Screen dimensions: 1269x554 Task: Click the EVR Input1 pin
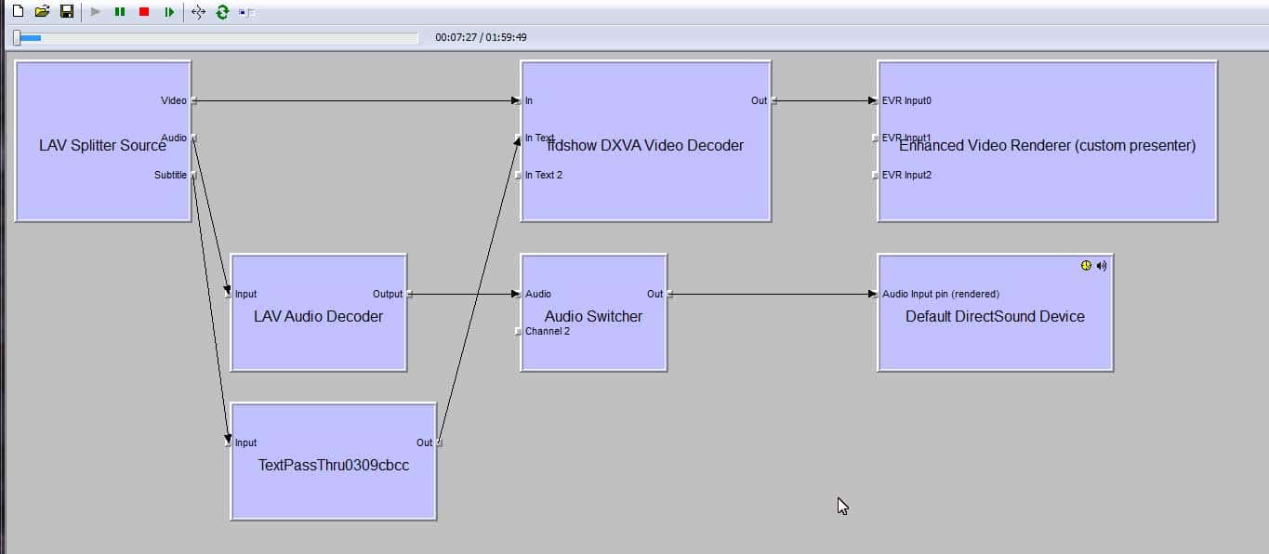(x=876, y=138)
